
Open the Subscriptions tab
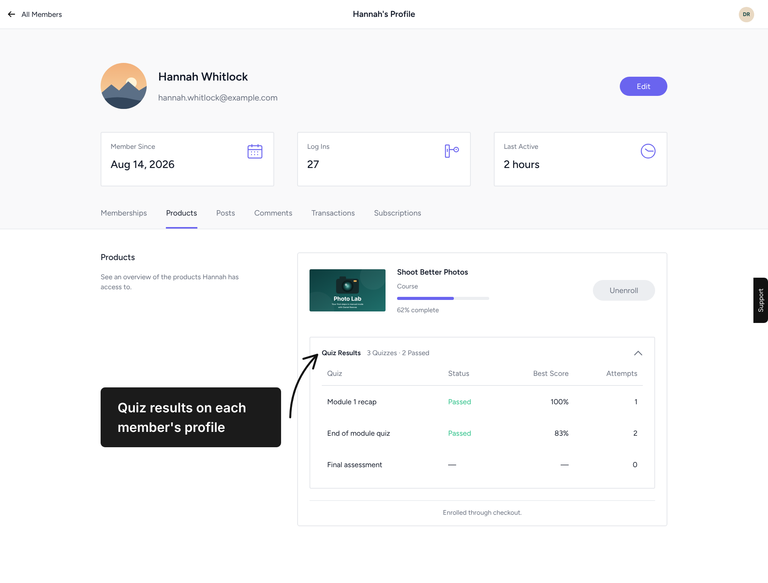point(397,213)
